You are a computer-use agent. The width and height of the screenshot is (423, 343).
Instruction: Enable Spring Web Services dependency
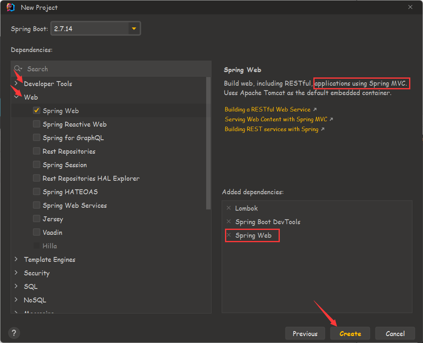(36, 205)
